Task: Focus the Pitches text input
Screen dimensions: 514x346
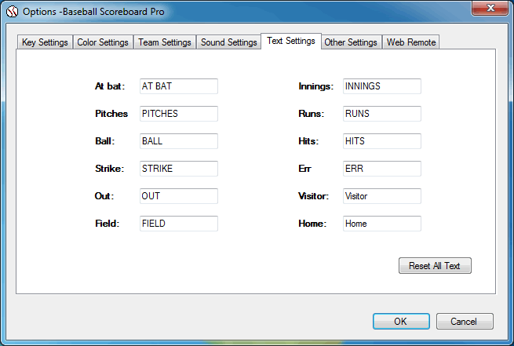Action: click(x=178, y=114)
